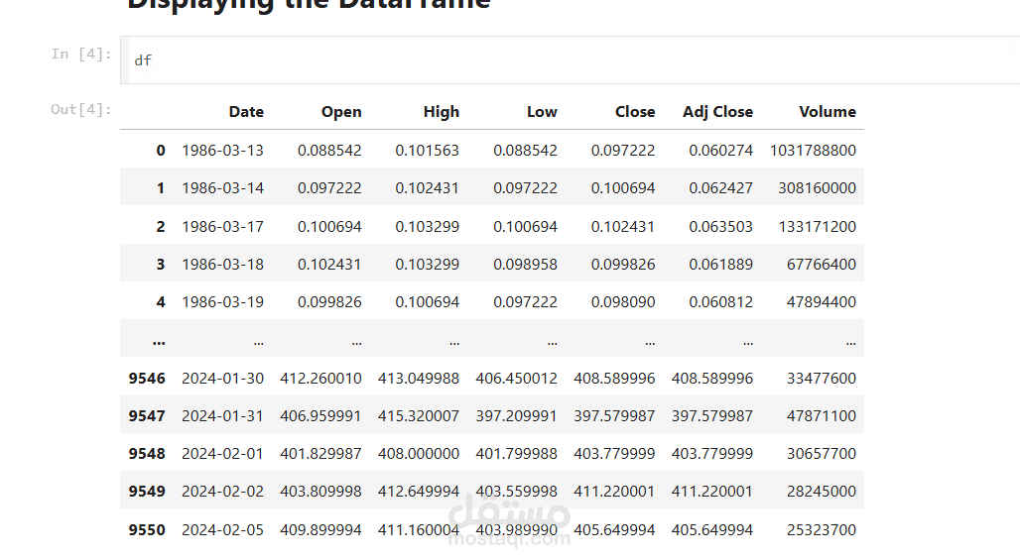Click High value 0.101563

[x=428, y=151]
